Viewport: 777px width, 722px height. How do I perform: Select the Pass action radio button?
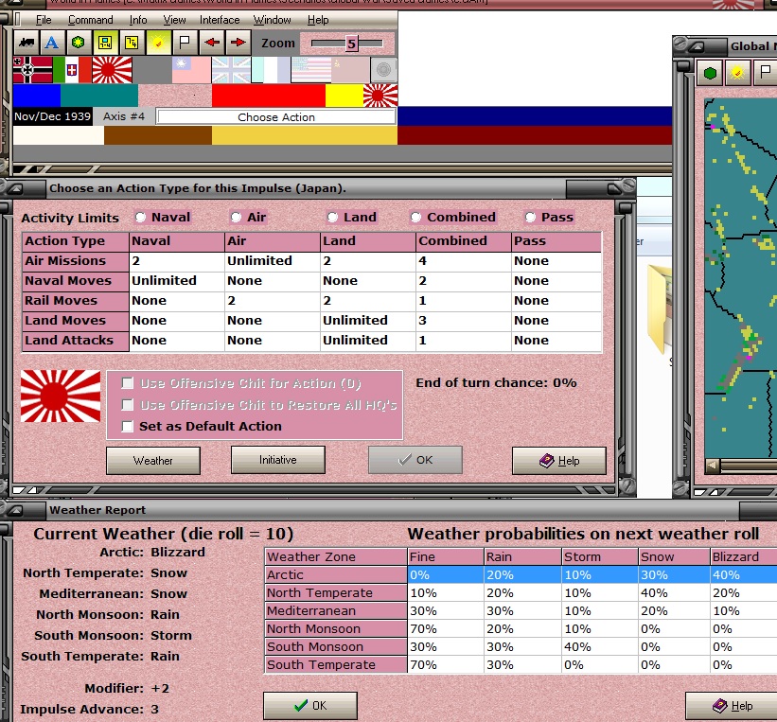point(530,217)
